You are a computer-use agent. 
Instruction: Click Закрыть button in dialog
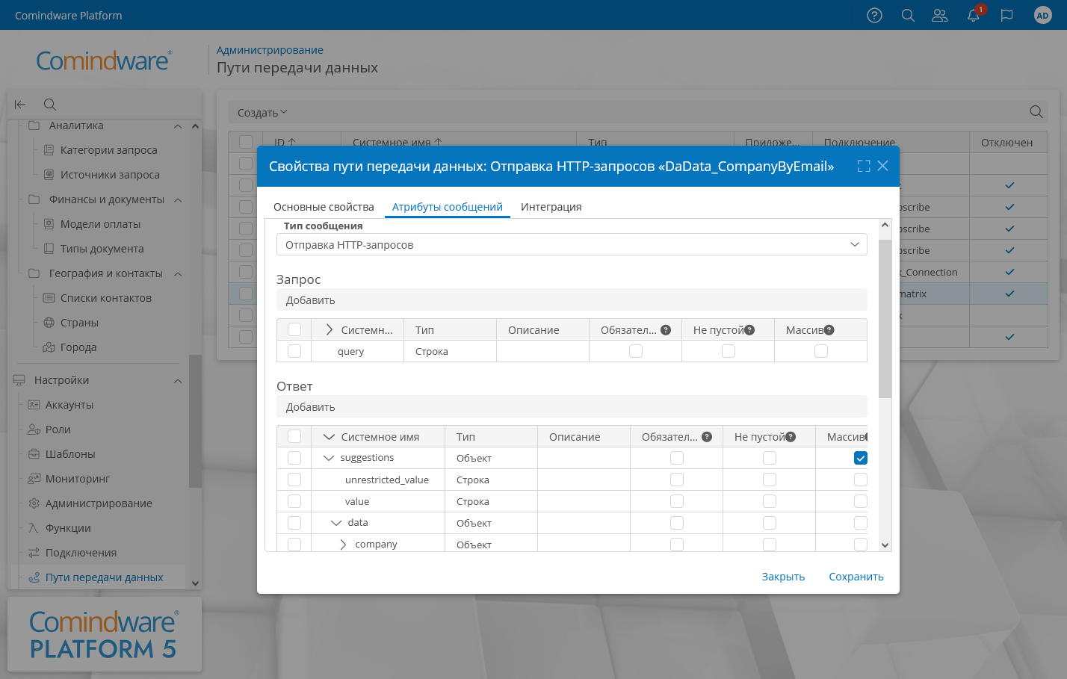[783, 577]
